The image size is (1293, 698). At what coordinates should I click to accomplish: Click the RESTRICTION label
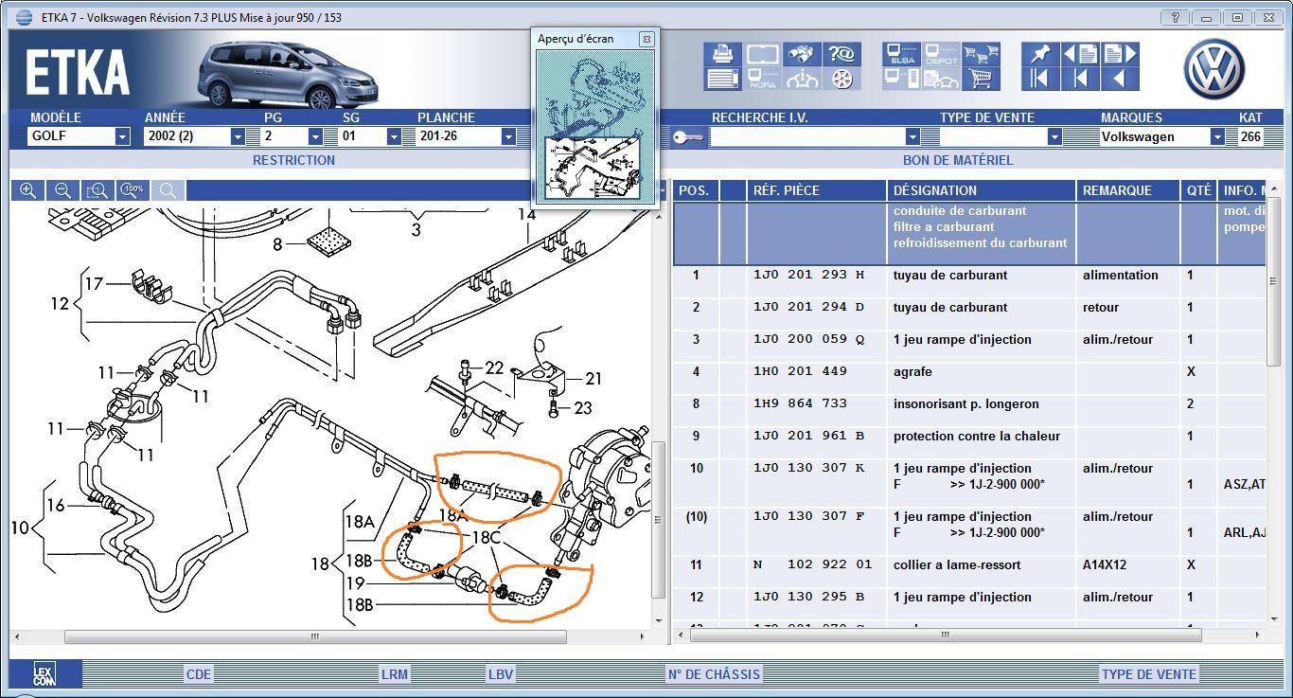pos(293,160)
